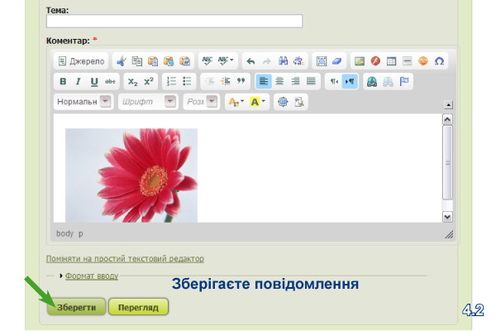Toggle italic formatting
The image size is (496, 331).
(79, 81)
